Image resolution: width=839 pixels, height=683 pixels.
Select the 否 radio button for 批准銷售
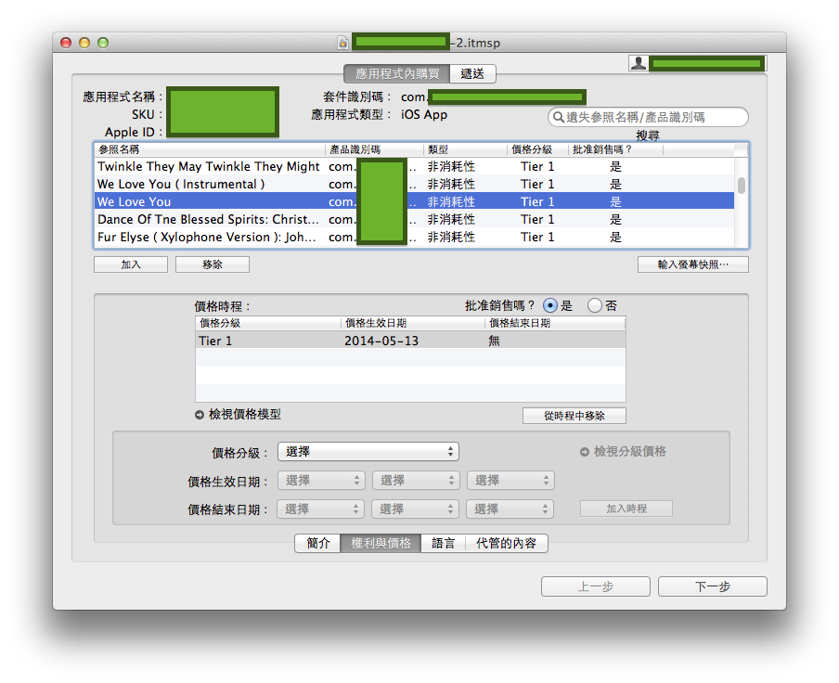[x=595, y=305]
